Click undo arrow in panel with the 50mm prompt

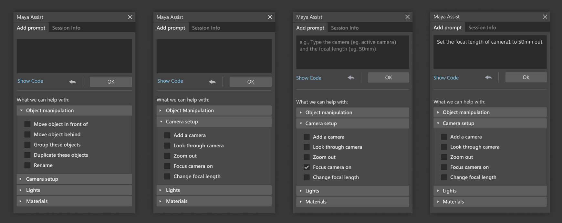[x=488, y=77]
